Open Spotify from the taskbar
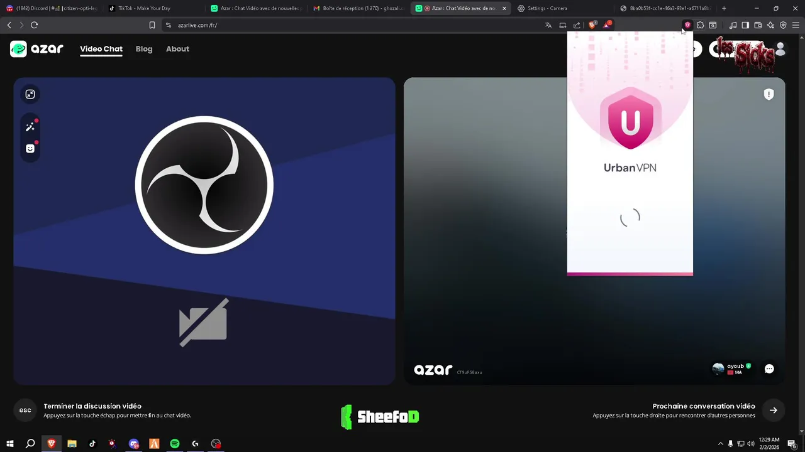Image resolution: width=805 pixels, height=452 pixels. tap(175, 444)
